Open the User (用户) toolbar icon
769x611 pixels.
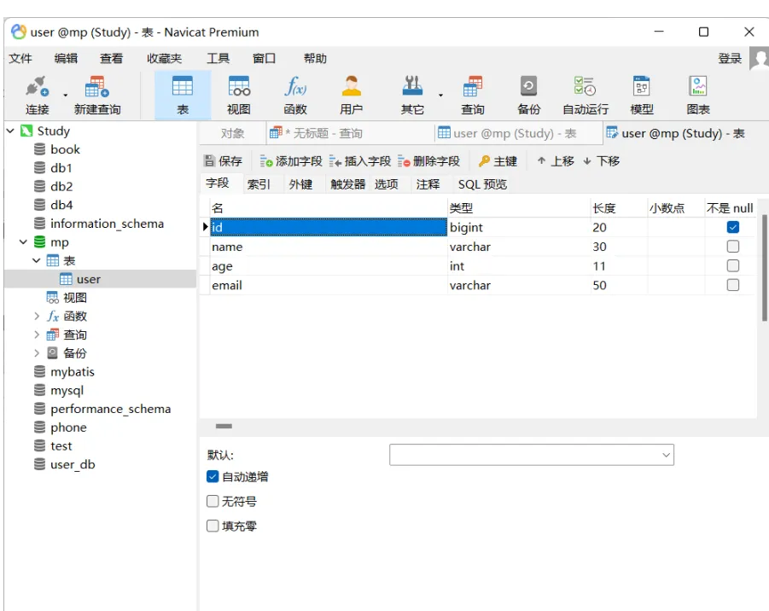(x=351, y=95)
